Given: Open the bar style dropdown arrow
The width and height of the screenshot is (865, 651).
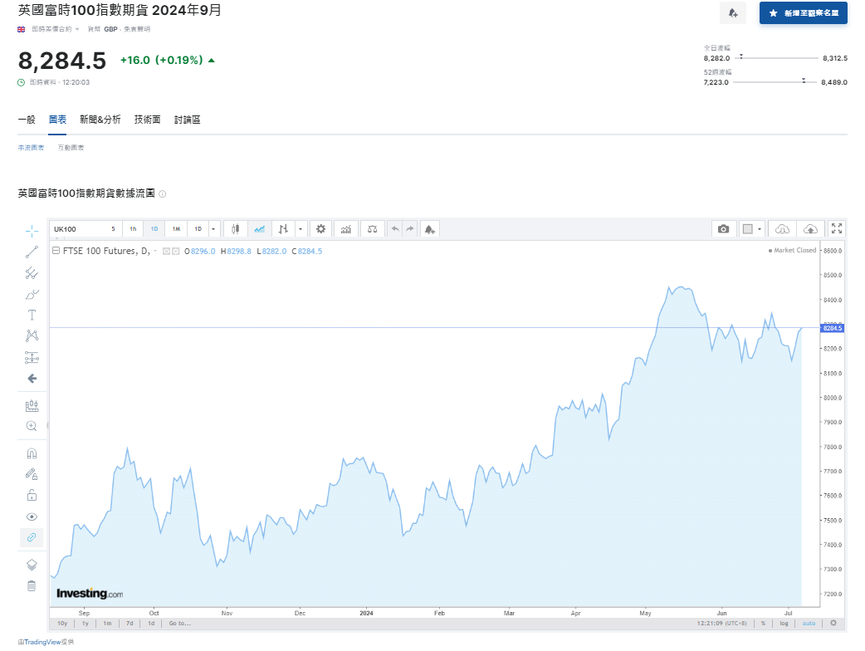Looking at the screenshot, I should coord(301,229).
